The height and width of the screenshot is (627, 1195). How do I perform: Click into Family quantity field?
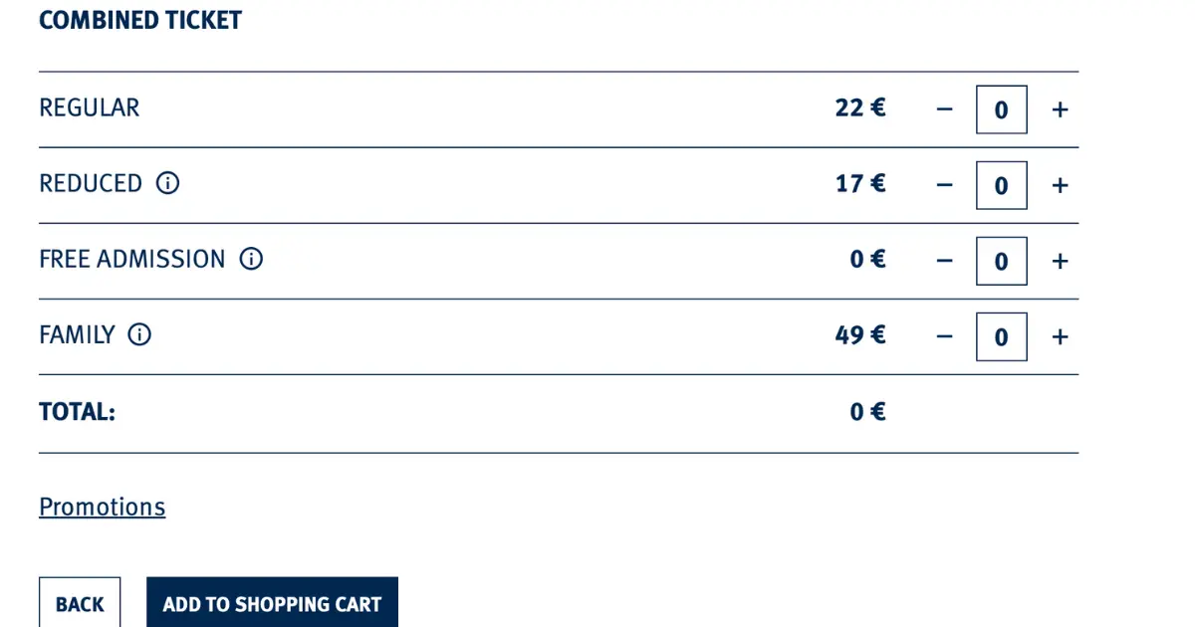pyautogui.click(x=1001, y=337)
